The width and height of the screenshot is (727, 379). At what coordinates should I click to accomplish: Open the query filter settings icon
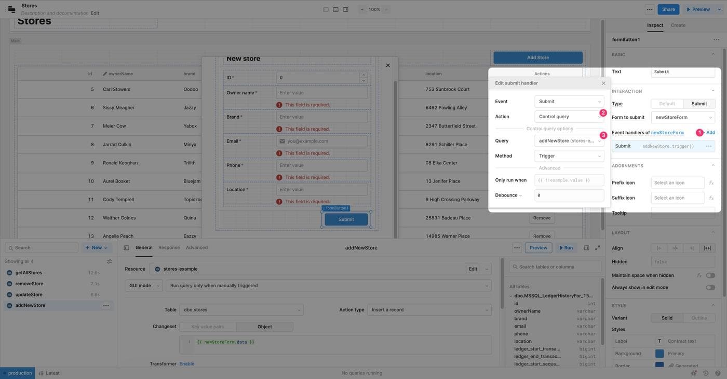coord(109,261)
